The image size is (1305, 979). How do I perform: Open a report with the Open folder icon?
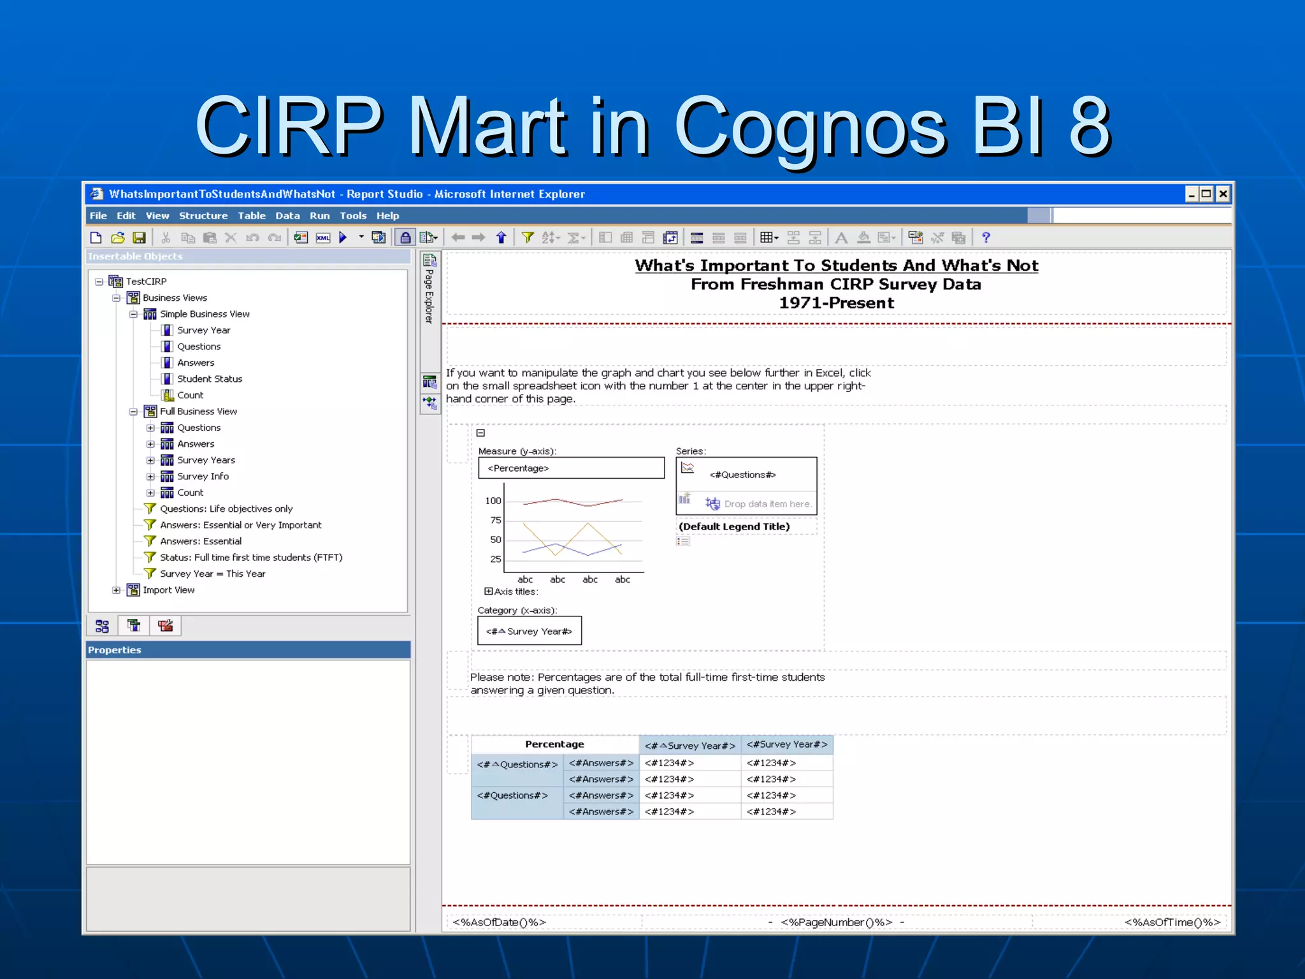coord(117,238)
